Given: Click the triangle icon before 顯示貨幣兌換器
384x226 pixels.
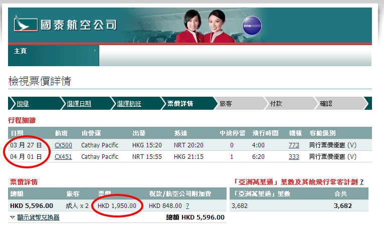Looking at the screenshot, I should coord(13,217).
